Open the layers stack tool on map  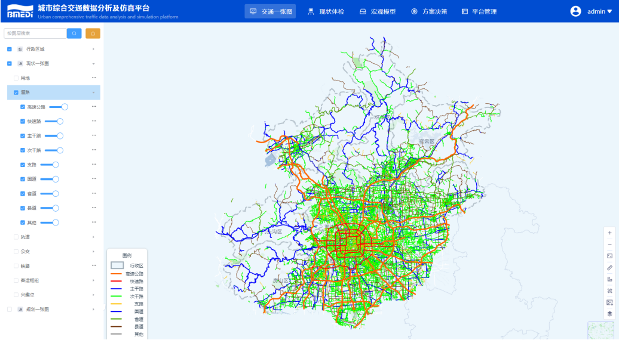[x=609, y=314]
